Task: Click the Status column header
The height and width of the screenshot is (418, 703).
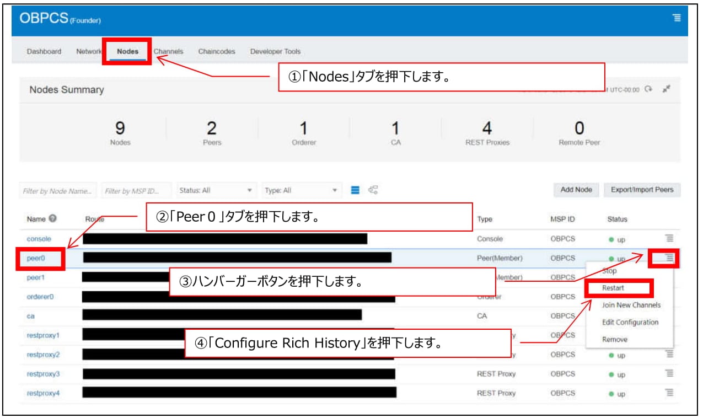Action: 617,219
